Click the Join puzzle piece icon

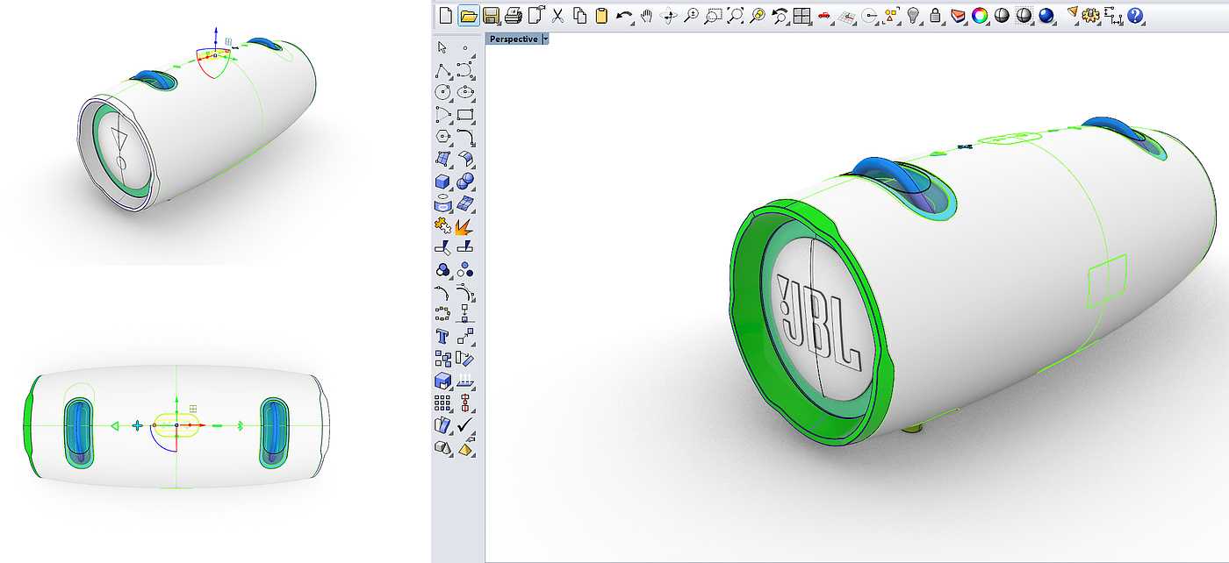pyautogui.click(x=443, y=225)
